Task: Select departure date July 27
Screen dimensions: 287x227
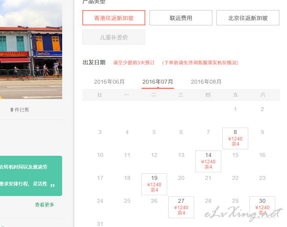Action: [181, 207]
